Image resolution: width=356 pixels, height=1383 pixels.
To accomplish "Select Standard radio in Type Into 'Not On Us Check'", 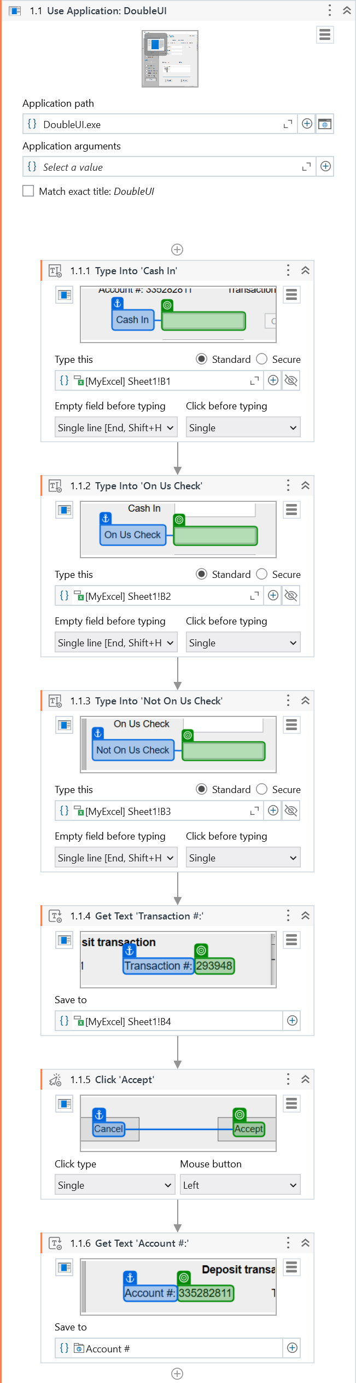I will click(202, 789).
